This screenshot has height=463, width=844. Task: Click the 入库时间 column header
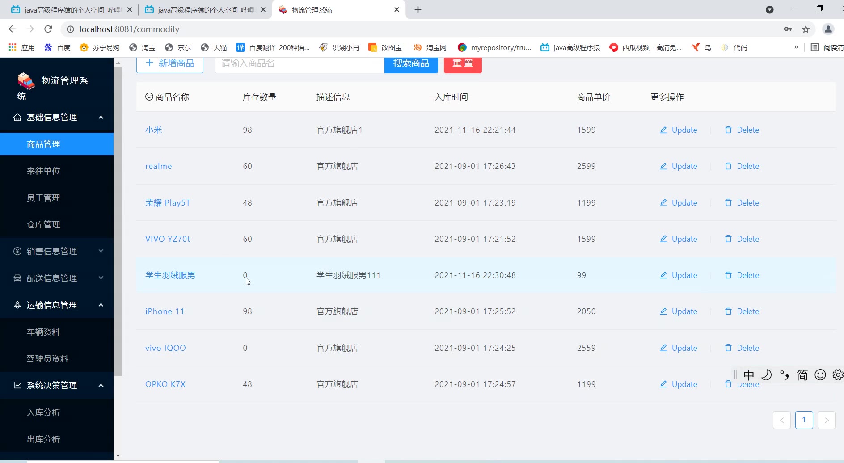point(451,97)
